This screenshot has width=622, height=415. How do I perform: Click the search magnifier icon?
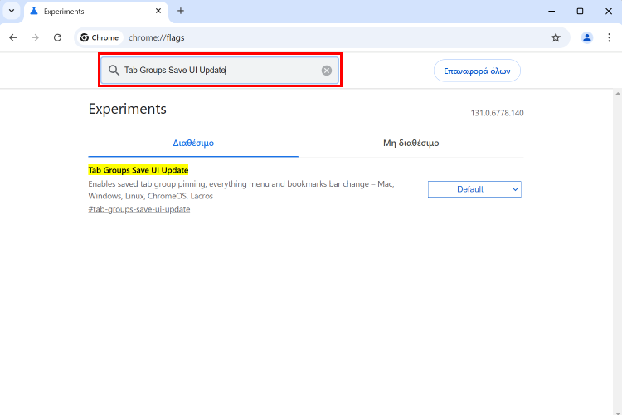point(114,71)
